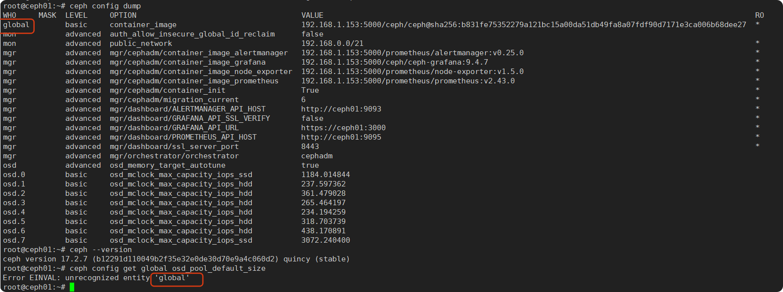
Task: Click the container_image sha256 value
Action: tap(523, 25)
